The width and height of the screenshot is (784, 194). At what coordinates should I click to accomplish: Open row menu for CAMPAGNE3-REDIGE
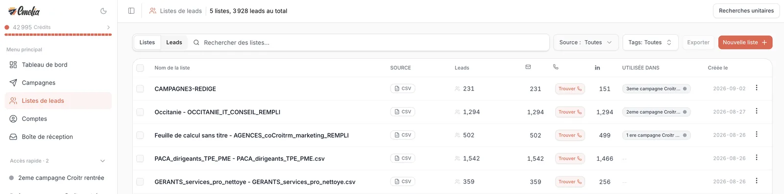click(x=757, y=88)
